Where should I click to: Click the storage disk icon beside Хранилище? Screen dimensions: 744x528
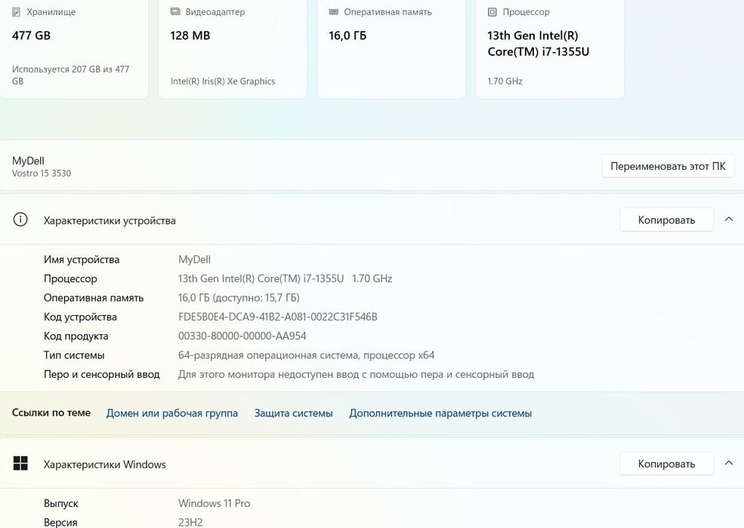(x=16, y=12)
